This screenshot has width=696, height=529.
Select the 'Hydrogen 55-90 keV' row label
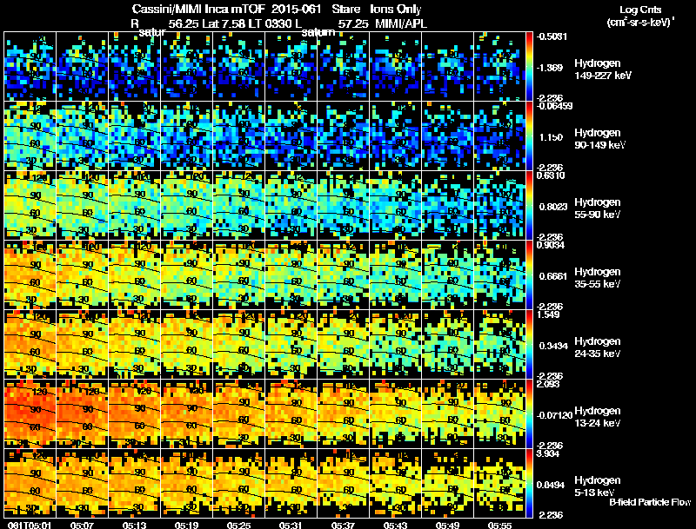598,208
